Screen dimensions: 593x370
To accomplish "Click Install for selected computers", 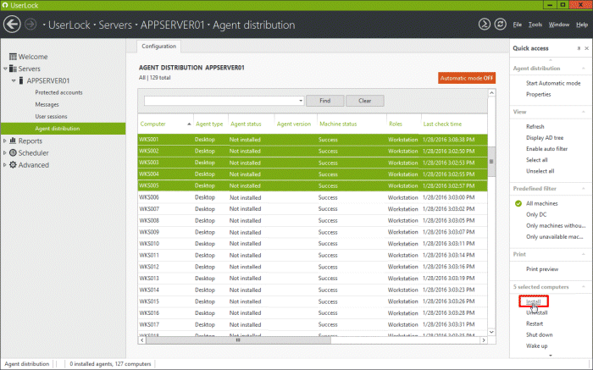I will (x=533, y=301).
